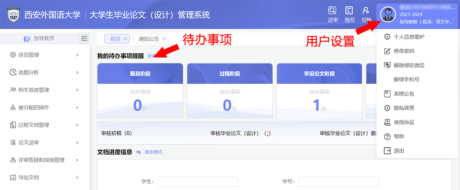
Task: Collapse sidebar using the menu fold icon
Action: (x=84, y=39)
